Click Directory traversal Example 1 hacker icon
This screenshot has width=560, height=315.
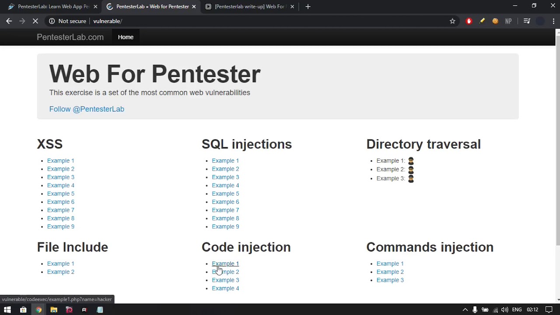click(411, 161)
